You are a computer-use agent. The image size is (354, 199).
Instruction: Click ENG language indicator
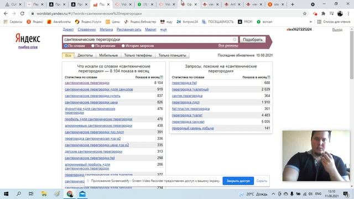point(319,194)
